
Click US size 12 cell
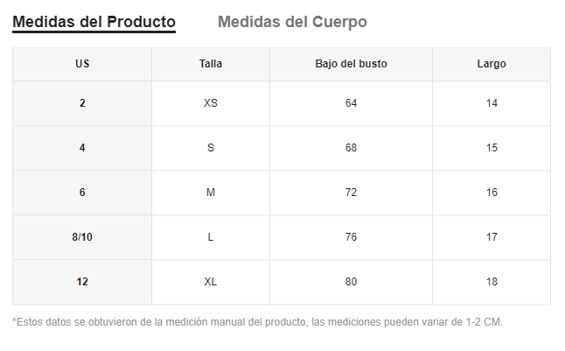click(x=82, y=282)
